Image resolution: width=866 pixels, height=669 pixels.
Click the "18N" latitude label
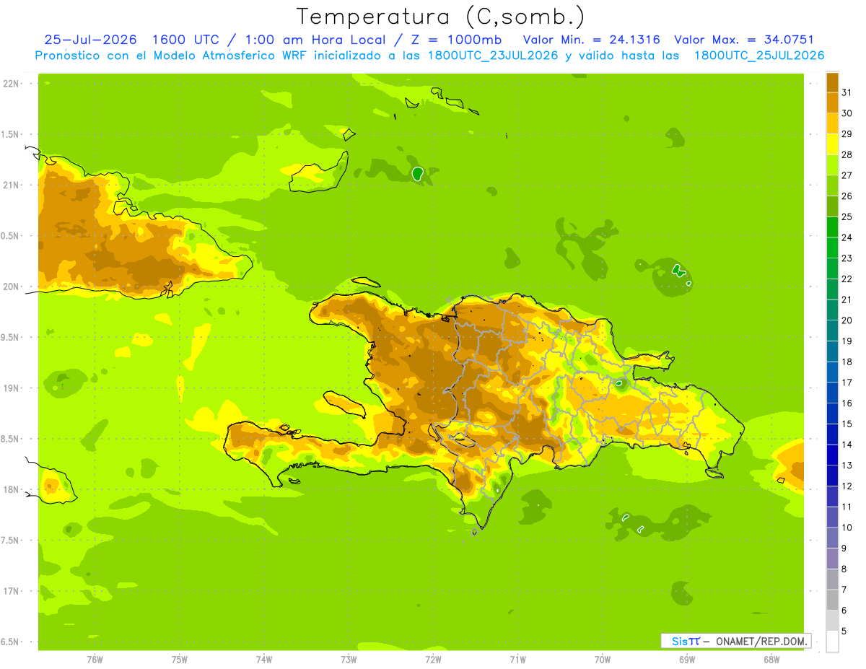[11, 489]
